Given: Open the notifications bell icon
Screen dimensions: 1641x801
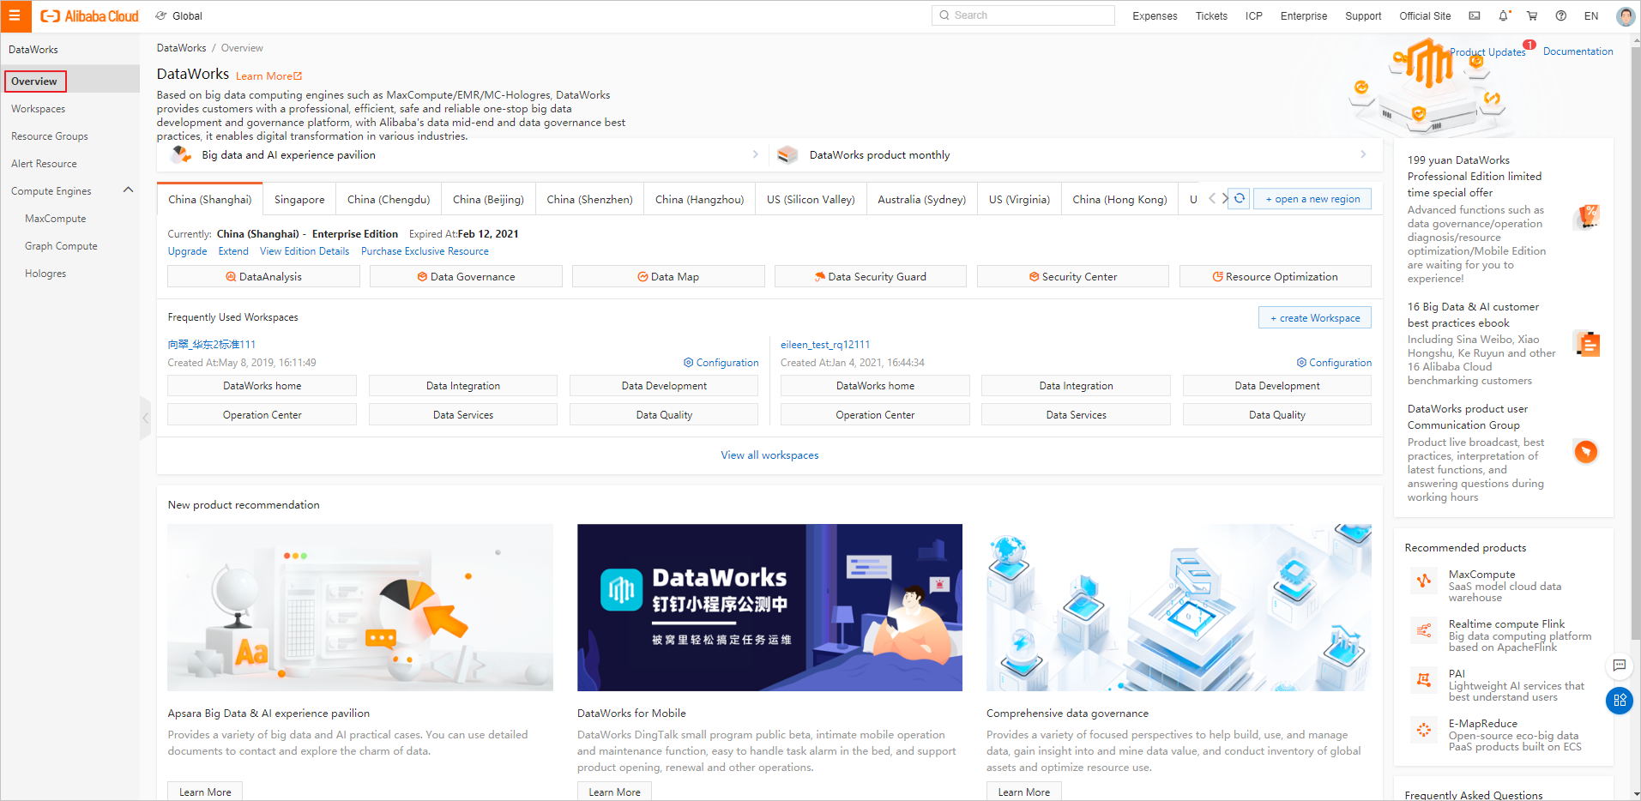Looking at the screenshot, I should pos(1504,15).
